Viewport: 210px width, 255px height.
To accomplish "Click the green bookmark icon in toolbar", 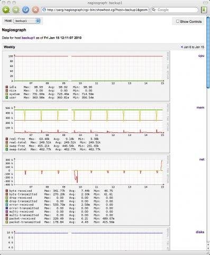I will pyautogui.click(x=204, y=10).
